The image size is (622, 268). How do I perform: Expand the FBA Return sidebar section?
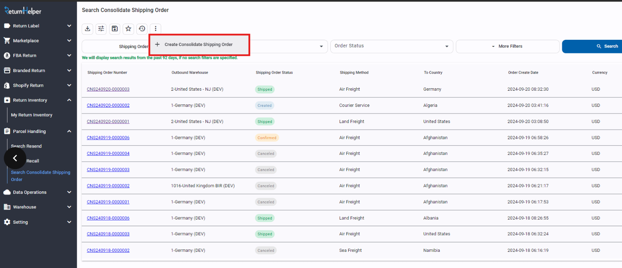pyautogui.click(x=38, y=56)
